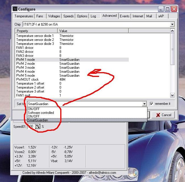Select the FAN2 divisor row

[72, 52]
